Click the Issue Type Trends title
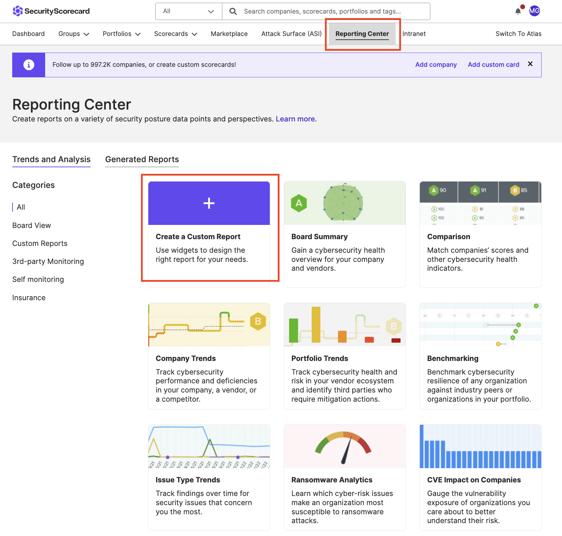Screen dimensions: 562x536 188,480
